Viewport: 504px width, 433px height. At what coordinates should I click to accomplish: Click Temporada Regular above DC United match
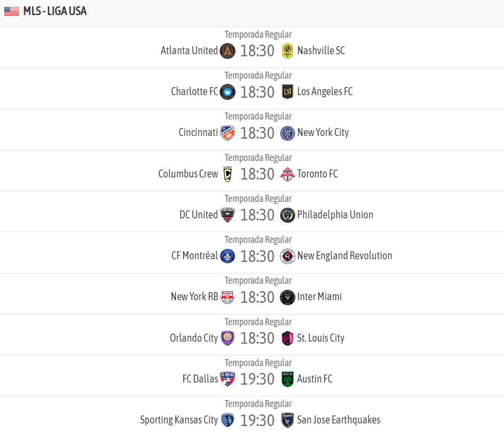[x=258, y=199]
